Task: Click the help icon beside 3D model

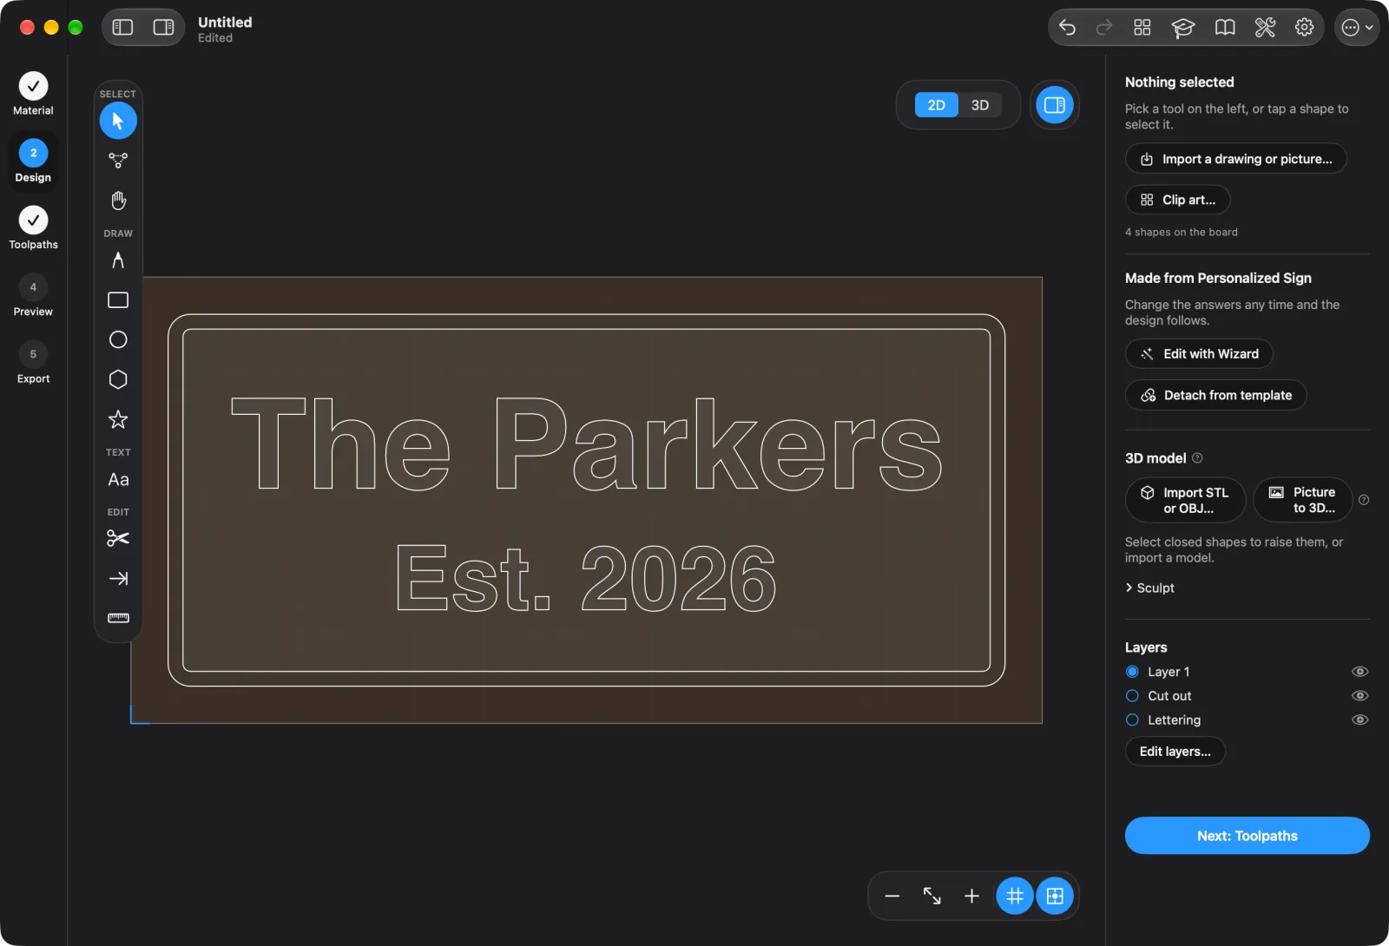Action: pos(1197,458)
